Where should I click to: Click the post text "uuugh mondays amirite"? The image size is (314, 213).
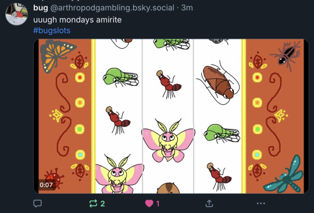click(x=77, y=20)
